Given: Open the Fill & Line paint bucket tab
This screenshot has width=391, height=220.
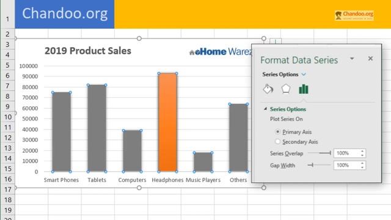Looking at the screenshot, I should (x=268, y=89).
